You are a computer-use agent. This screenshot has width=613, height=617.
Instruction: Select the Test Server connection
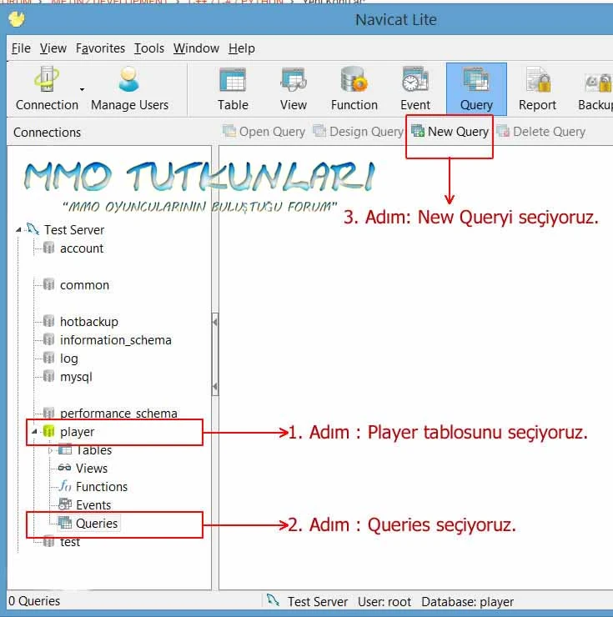click(74, 230)
